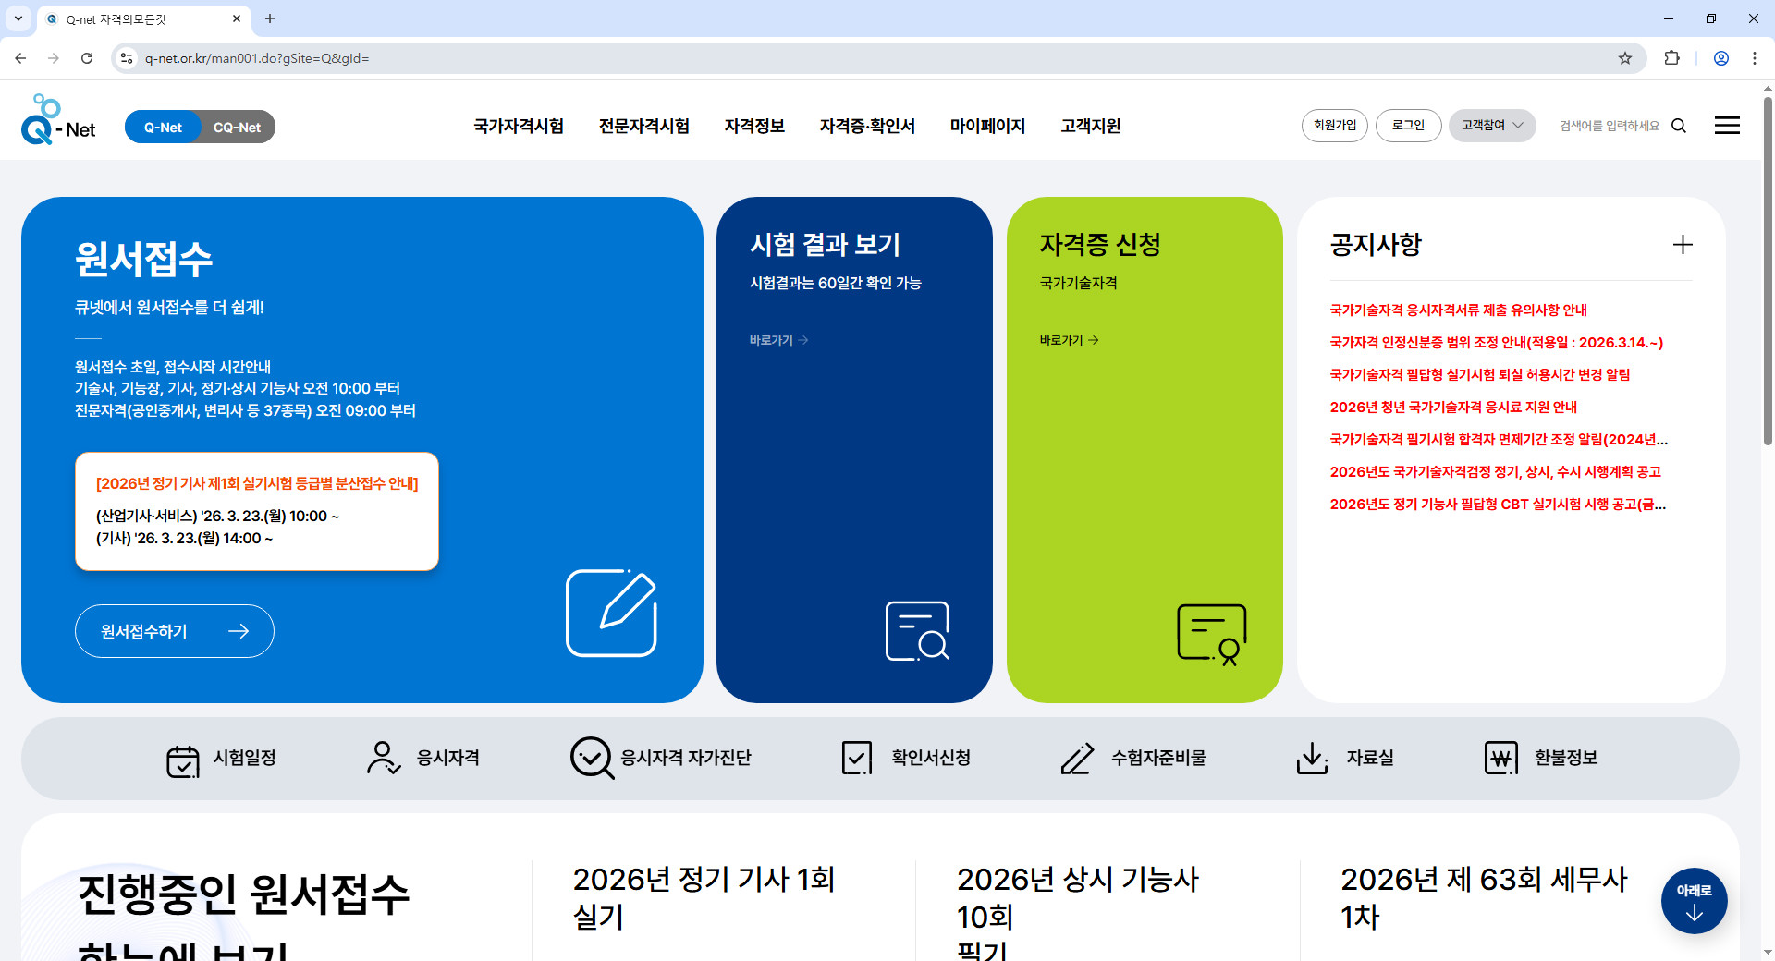Click the 원서접수 edit note icon
This screenshot has width=1775, height=961.
611,613
